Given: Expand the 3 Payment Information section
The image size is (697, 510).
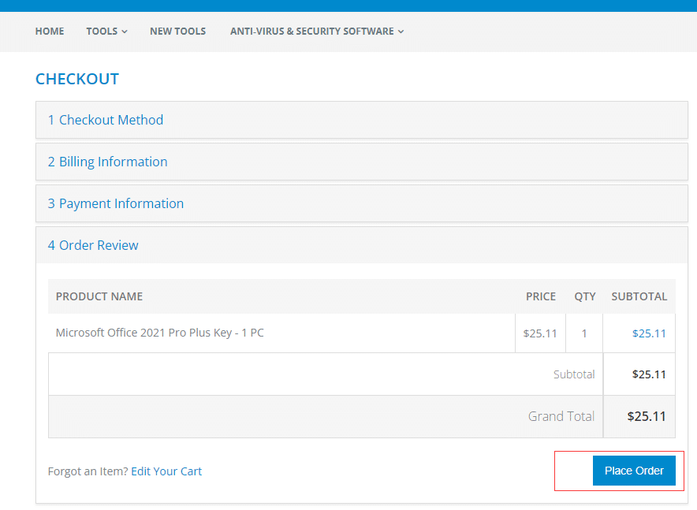Looking at the screenshot, I should click(361, 203).
